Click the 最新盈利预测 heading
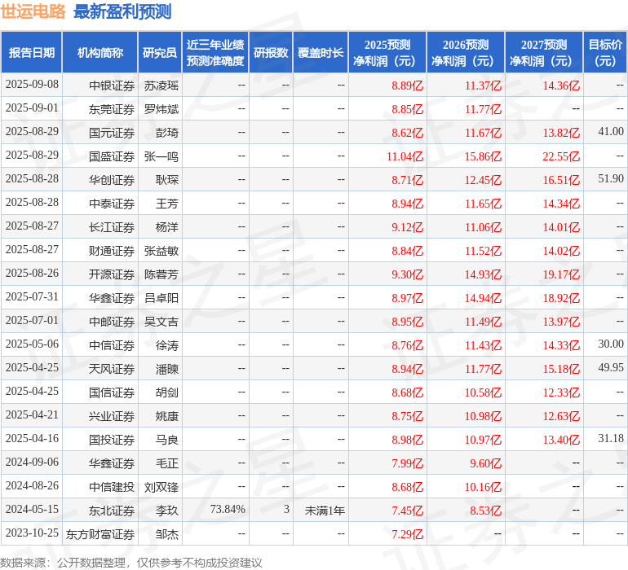 click(x=122, y=11)
